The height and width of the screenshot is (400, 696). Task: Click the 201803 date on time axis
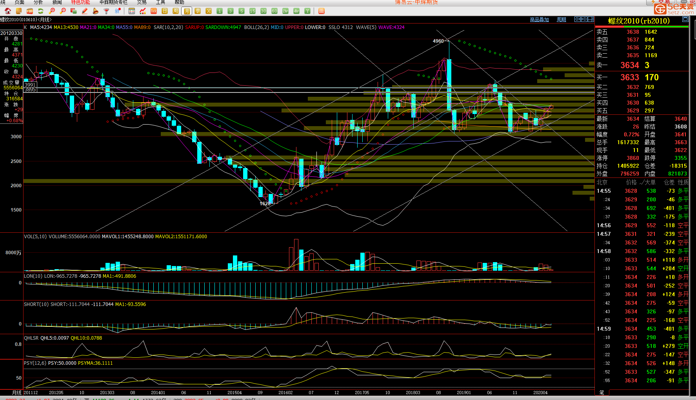pyautogui.click(x=413, y=393)
